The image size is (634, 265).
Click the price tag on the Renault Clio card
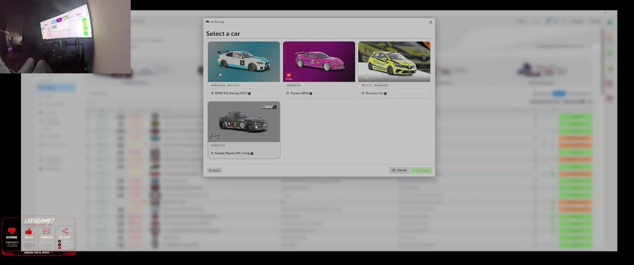tap(367, 85)
